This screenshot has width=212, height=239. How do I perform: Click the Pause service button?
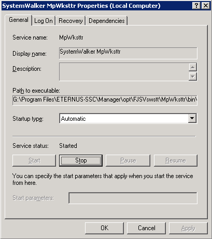click(128, 160)
